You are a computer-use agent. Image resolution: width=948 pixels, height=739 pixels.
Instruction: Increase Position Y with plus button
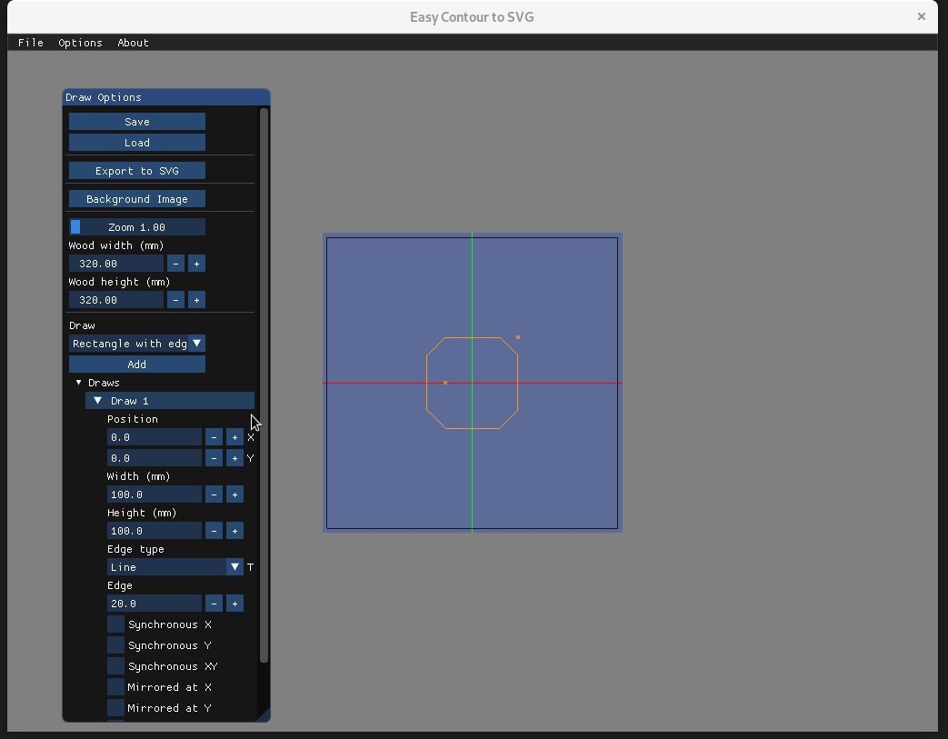(235, 458)
